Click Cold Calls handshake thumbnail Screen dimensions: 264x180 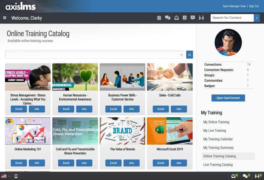coord(170,77)
